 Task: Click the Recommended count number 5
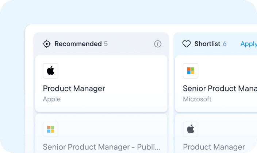106,44
